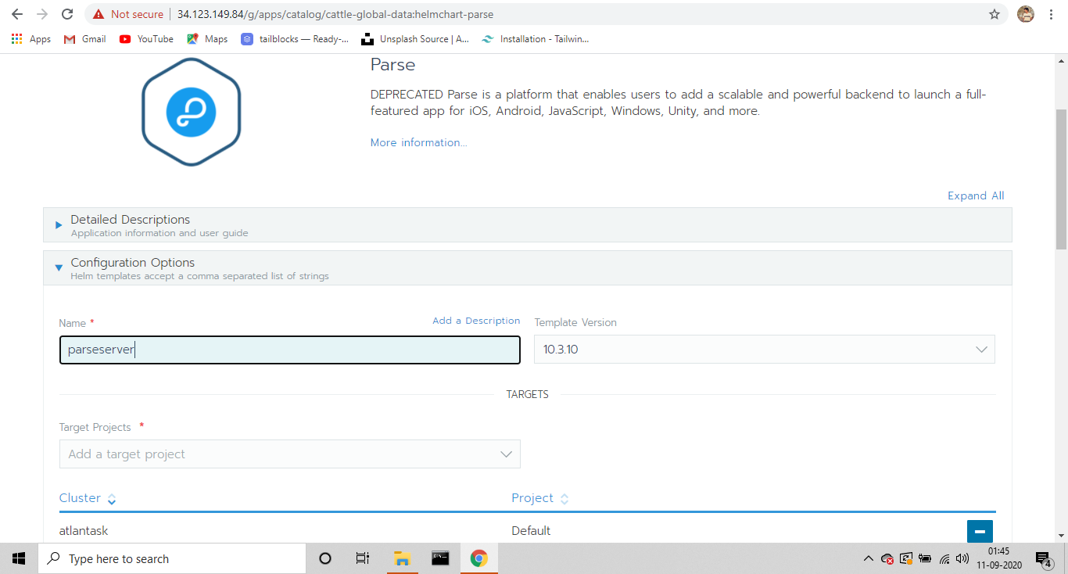Open the Maps bookmark
Image resolution: width=1068 pixels, height=574 pixels.
[207, 39]
